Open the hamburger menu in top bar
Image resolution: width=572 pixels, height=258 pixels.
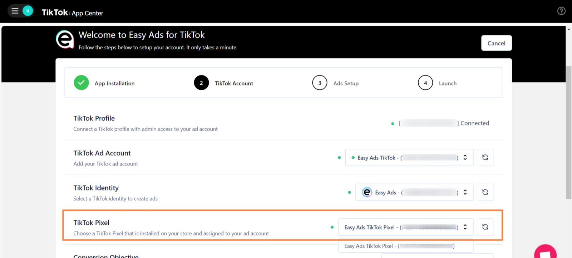point(15,11)
